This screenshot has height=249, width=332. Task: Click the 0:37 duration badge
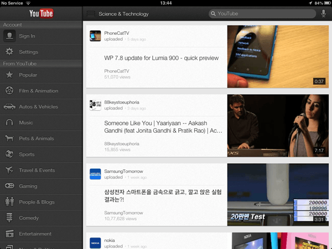(319, 81)
